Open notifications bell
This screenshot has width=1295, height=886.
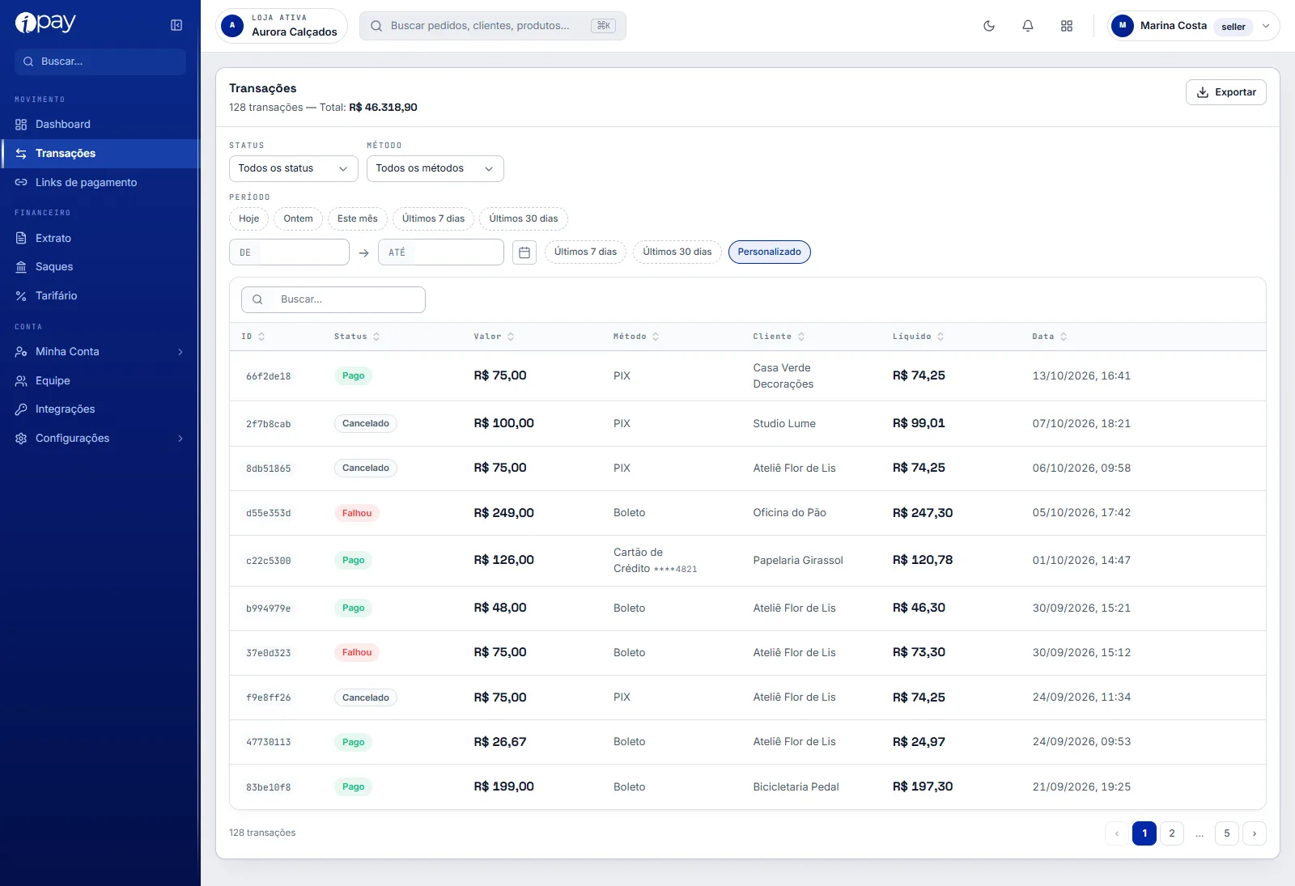1028,26
